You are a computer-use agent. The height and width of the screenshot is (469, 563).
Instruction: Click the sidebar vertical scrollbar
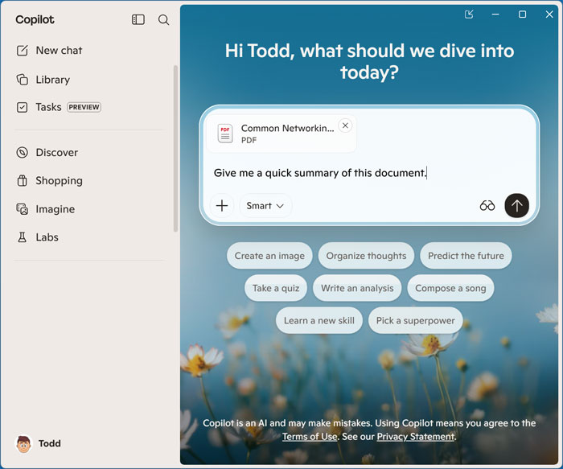coord(175,148)
